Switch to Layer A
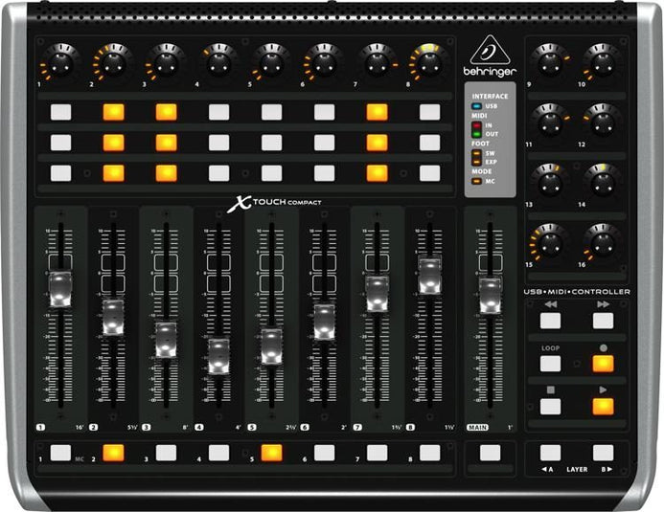The image size is (664, 512). 550,453
